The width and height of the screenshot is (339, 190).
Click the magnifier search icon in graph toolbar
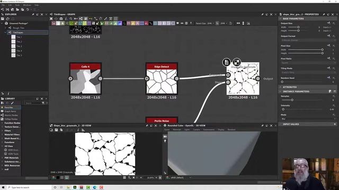click(x=71, y=19)
